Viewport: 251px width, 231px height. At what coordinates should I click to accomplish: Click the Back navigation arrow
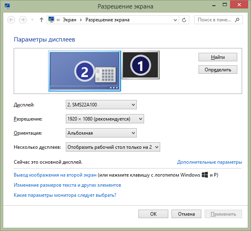[11, 20]
